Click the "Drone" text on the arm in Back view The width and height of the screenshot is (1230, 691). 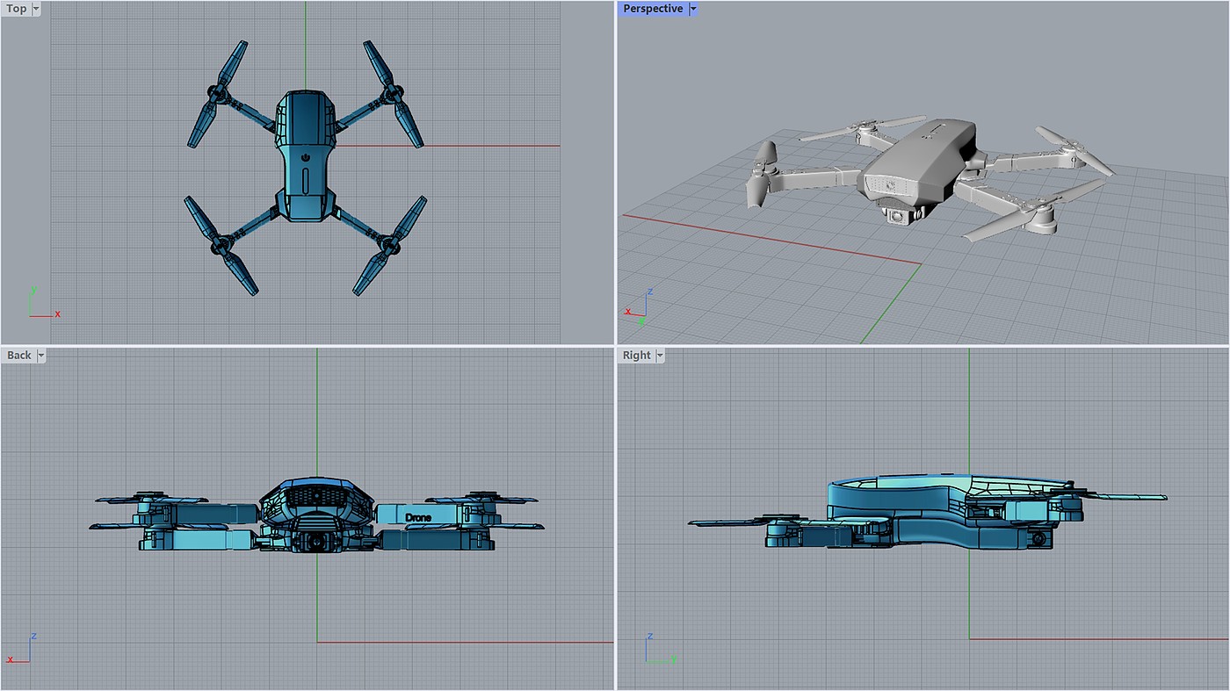click(418, 517)
